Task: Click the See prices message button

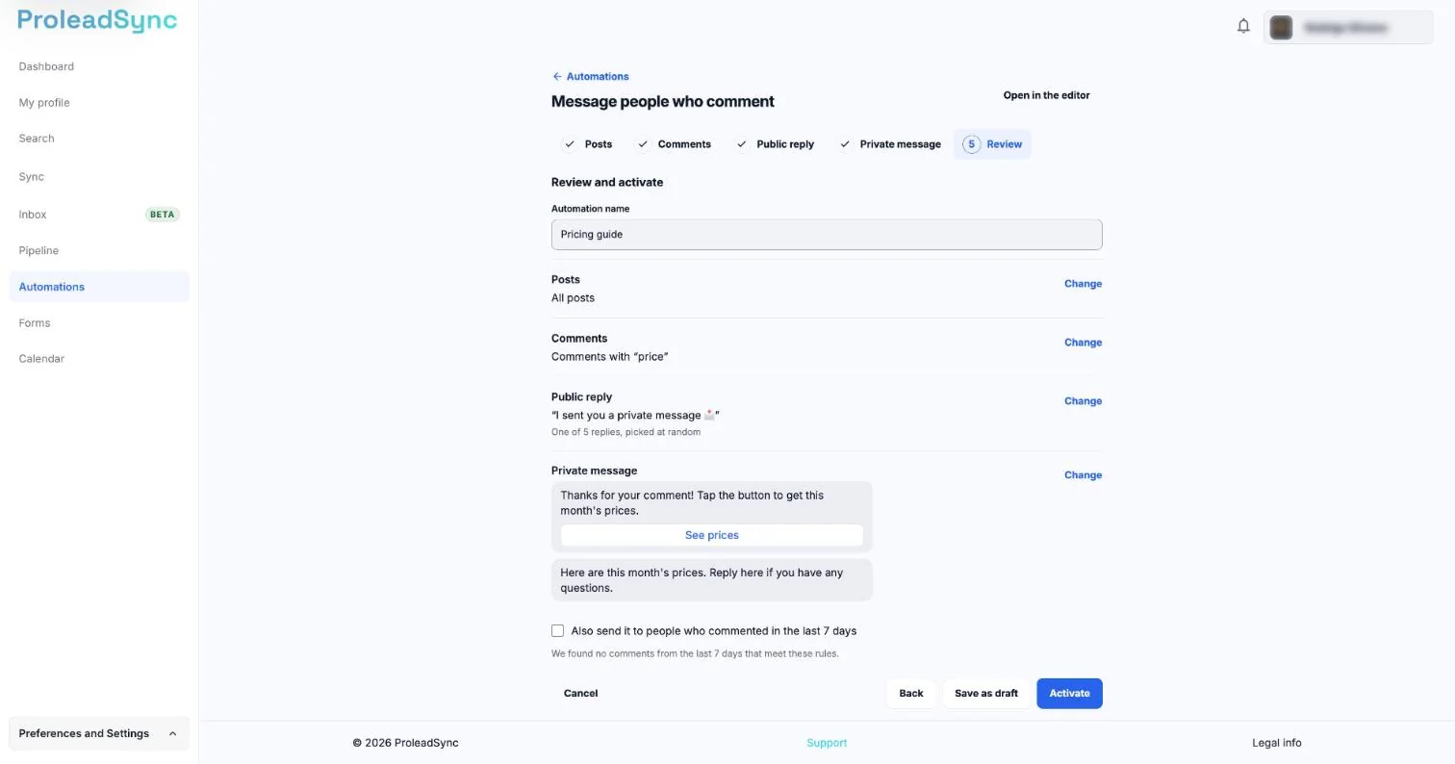Action: point(712,535)
